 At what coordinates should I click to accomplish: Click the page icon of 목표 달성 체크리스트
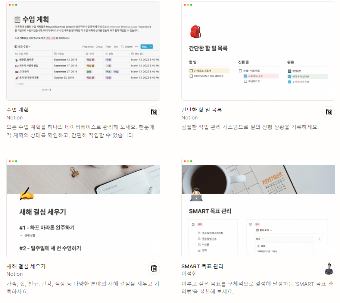(x=199, y=233)
